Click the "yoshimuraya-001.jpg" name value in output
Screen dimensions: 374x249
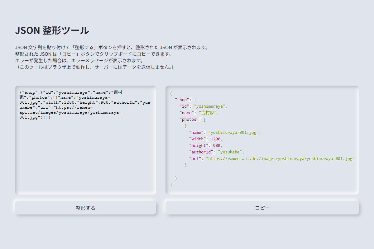(x=233, y=132)
